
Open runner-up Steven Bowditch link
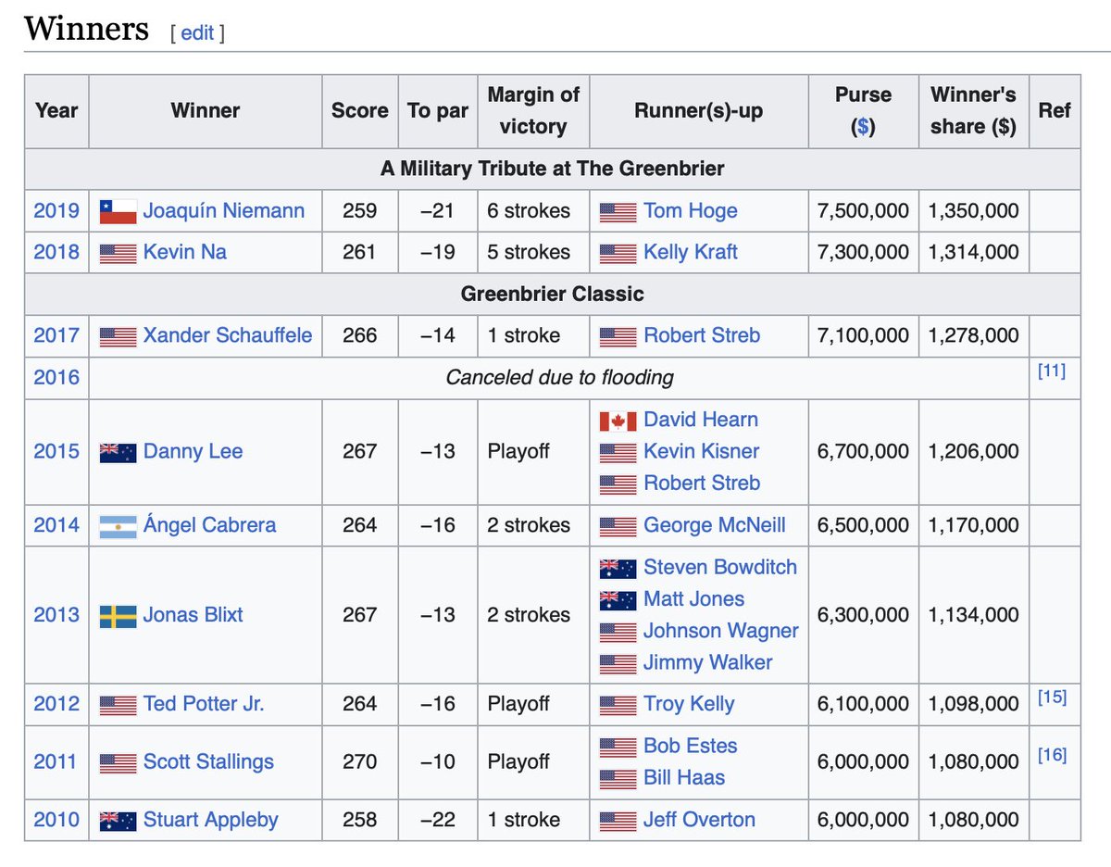tap(720, 567)
